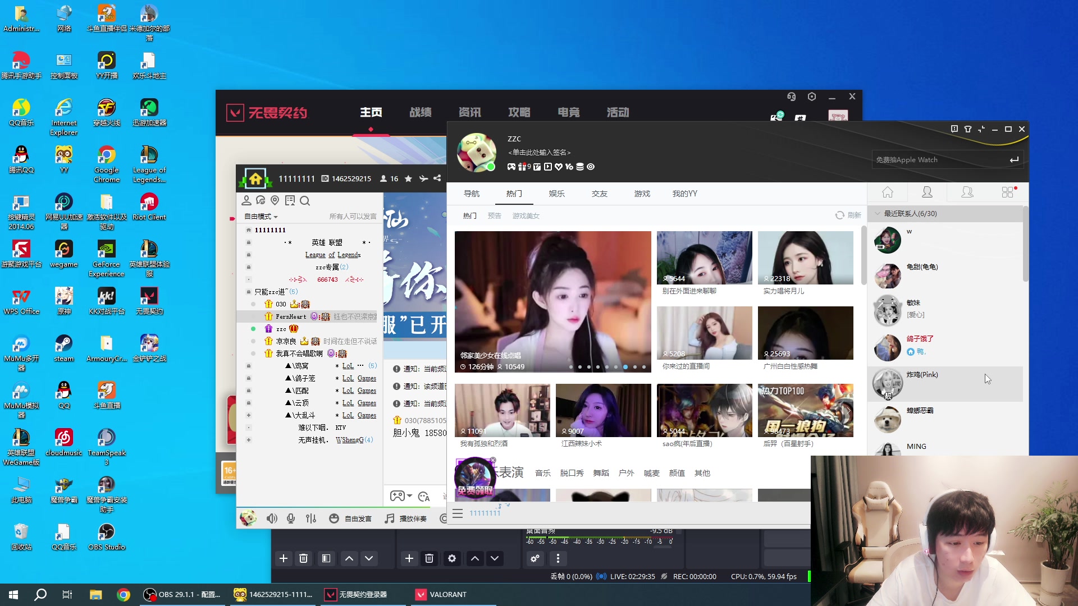Open contact 龟甜(龟龟) in recent contacts
Screen dimensions: 1078x606
945,276
